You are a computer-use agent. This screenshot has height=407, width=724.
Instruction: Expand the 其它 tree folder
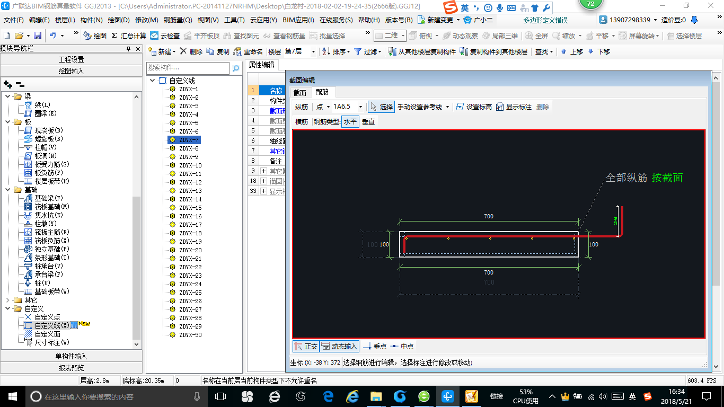(x=8, y=300)
